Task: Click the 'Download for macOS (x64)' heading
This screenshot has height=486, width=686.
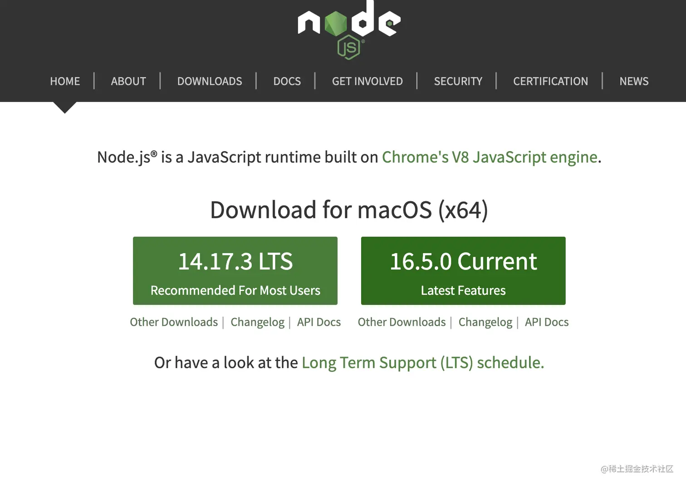Action: pos(349,210)
